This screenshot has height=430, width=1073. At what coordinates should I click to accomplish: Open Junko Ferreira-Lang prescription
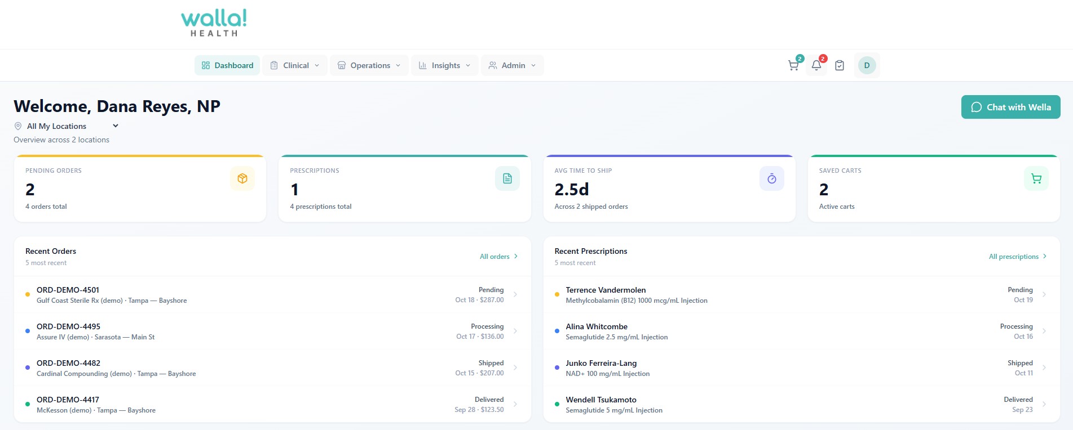click(x=801, y=368)
